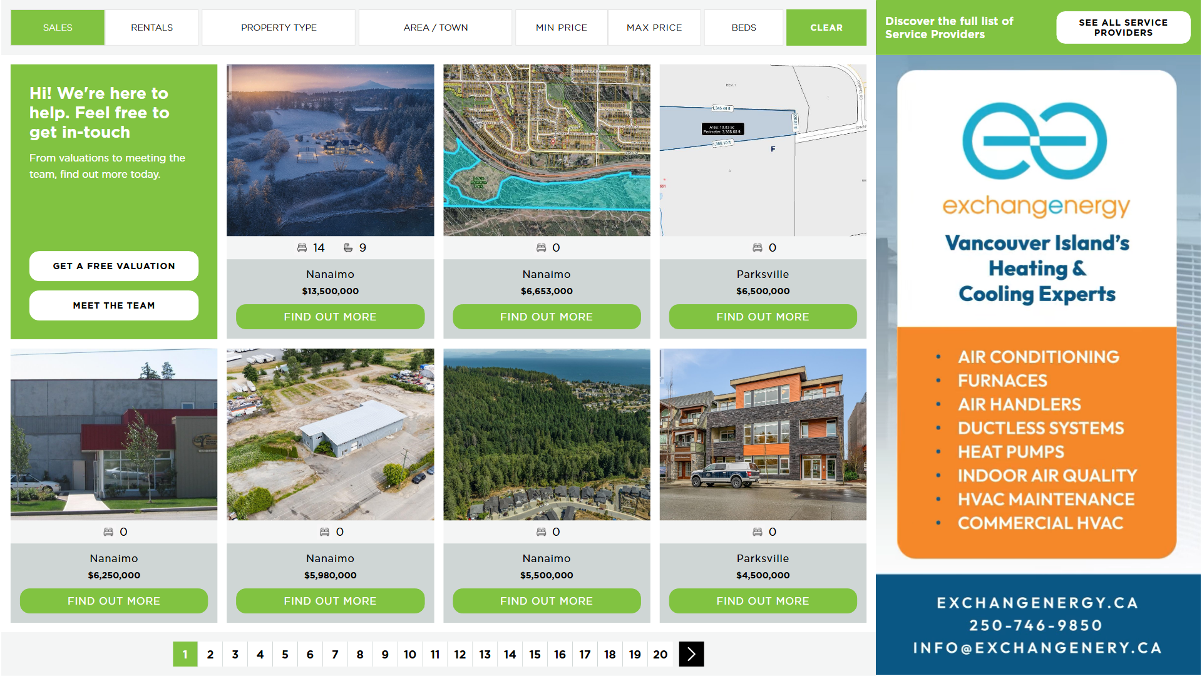Open the snowy aerial Nanaimo property photo
The height and width of the screenshot is (676, 1202).
[x=330, y=150]
